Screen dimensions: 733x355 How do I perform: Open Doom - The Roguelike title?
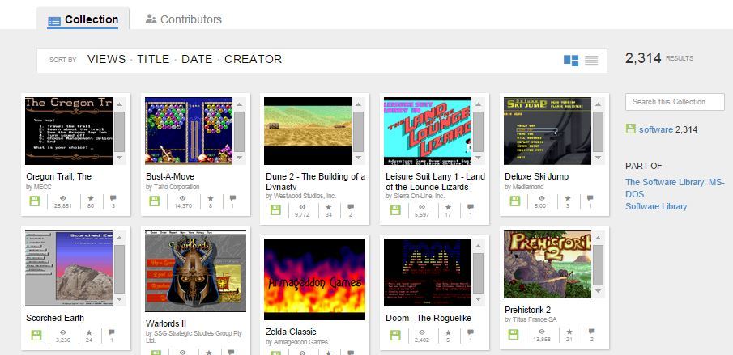point(428,318)
